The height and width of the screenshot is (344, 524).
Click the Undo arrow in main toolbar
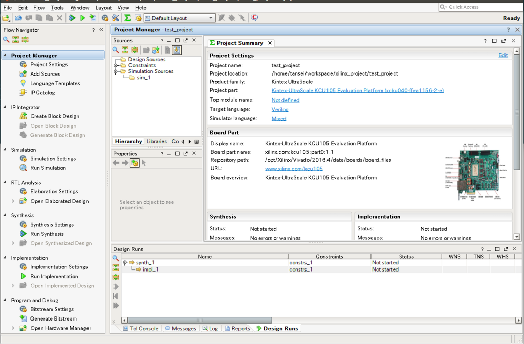click(18, 18)
